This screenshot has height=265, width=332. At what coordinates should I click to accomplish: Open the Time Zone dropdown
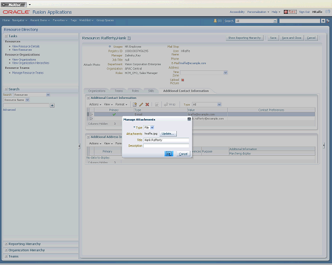(x=225, y=72)
